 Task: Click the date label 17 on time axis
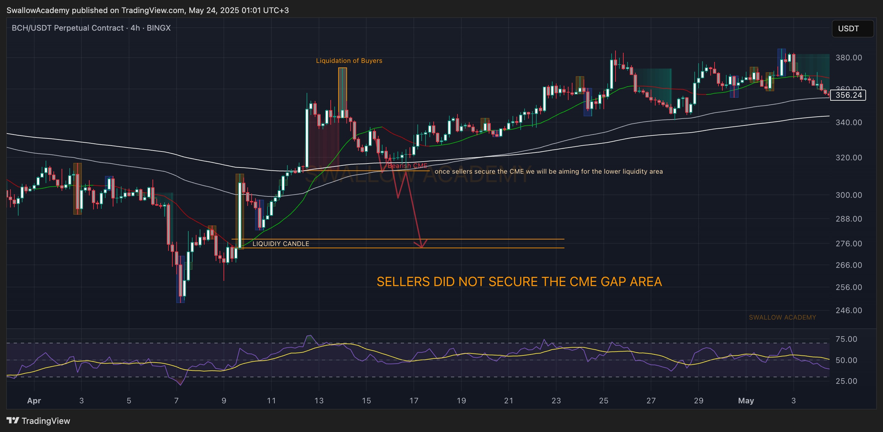[x=414, y=401]
